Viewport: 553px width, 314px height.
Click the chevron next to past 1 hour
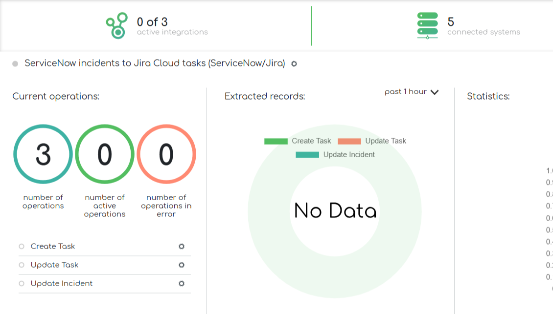(x=435, y=92)
